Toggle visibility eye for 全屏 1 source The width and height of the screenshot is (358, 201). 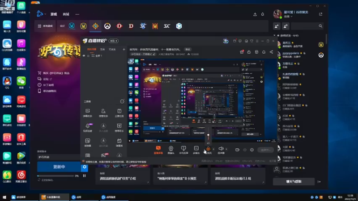84,55
